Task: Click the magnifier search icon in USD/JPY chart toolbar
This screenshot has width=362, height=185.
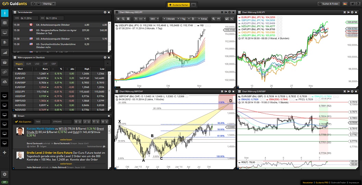Action: [123, 19]
